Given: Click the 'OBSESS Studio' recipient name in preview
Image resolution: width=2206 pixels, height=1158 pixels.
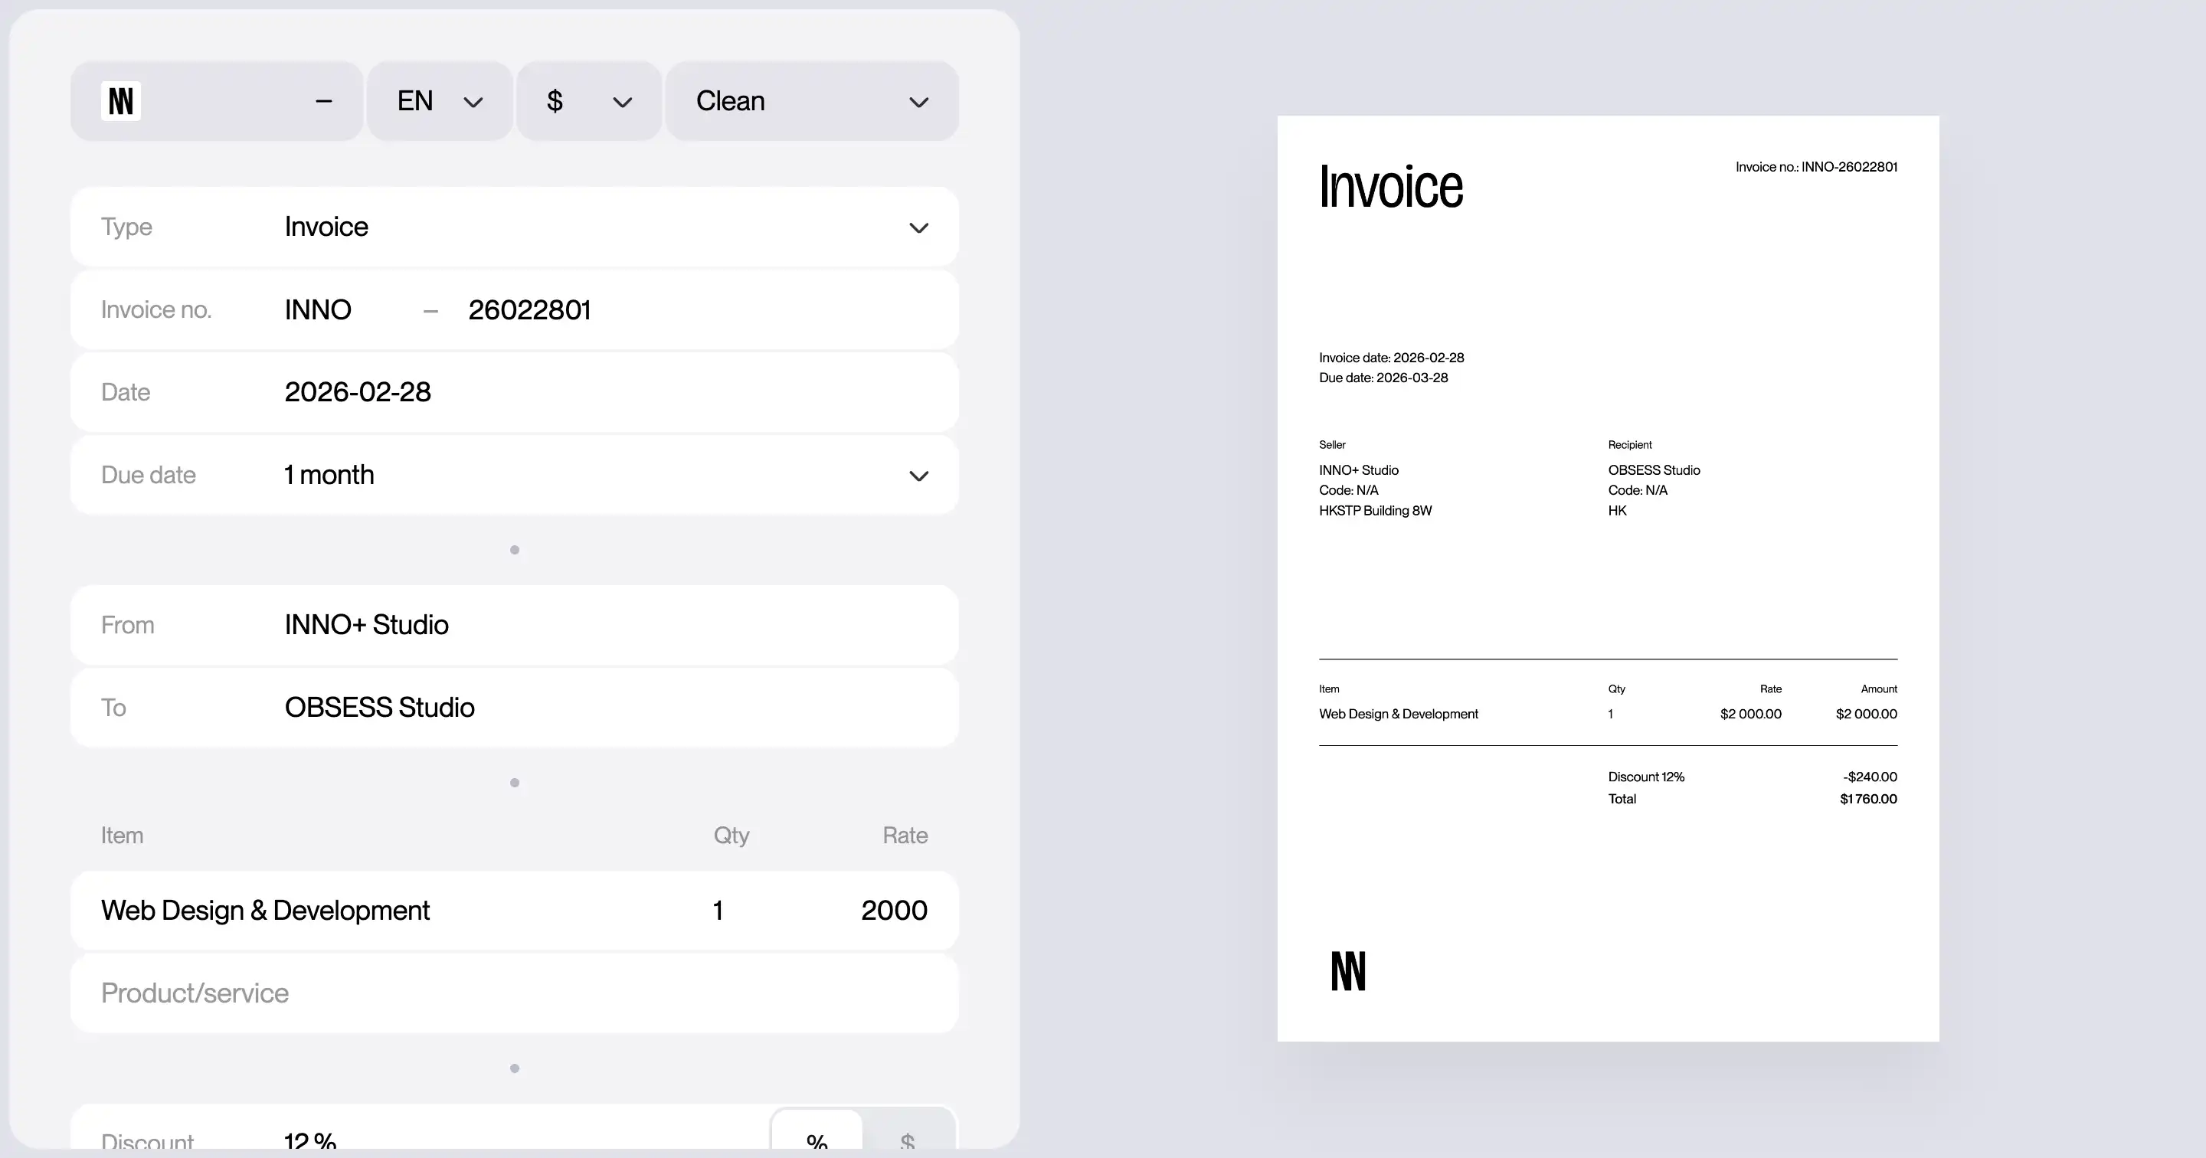Looking at the screenshot, I should pos(1654,470).
